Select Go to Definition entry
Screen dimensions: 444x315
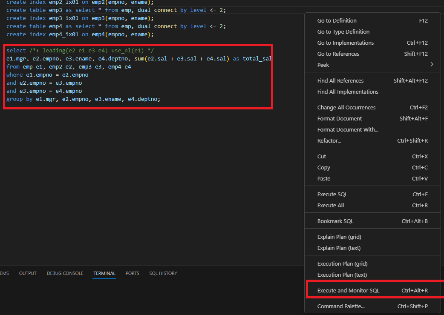[372, 20]
